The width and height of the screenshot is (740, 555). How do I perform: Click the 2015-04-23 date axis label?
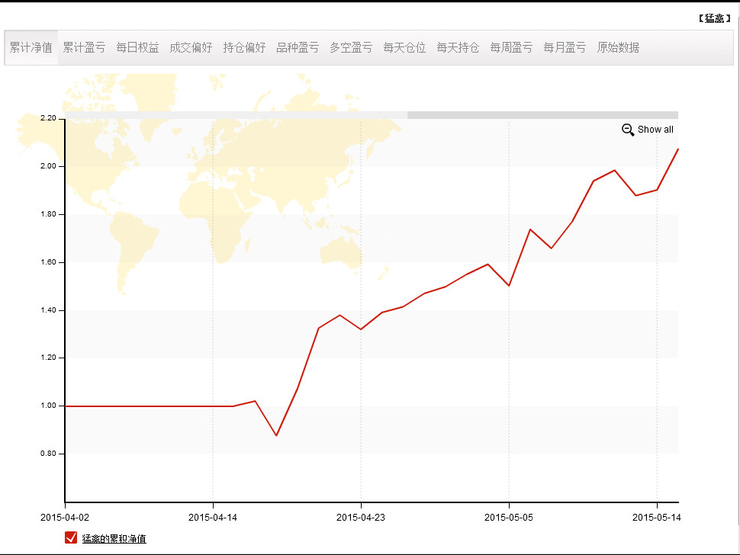[x=361, y=518]
